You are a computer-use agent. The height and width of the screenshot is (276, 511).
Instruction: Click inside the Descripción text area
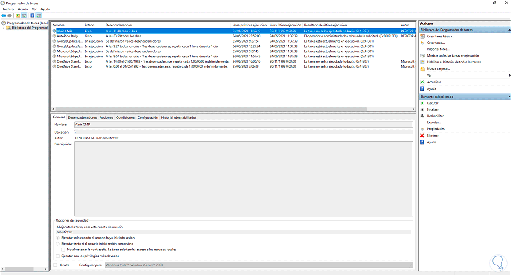click(243, 179)
